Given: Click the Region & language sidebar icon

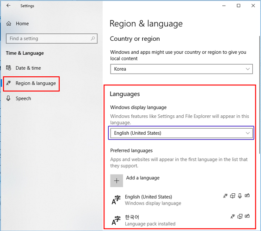Looking at the screenshot, I should pos(9,83).
